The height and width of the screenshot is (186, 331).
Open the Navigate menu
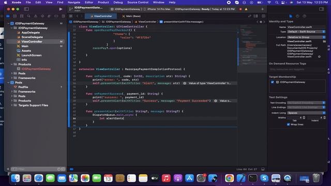point(74,2)
